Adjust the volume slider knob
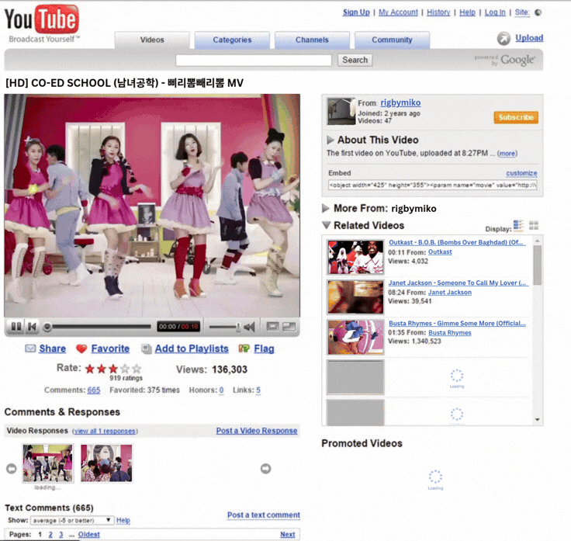 coord(238,327)
